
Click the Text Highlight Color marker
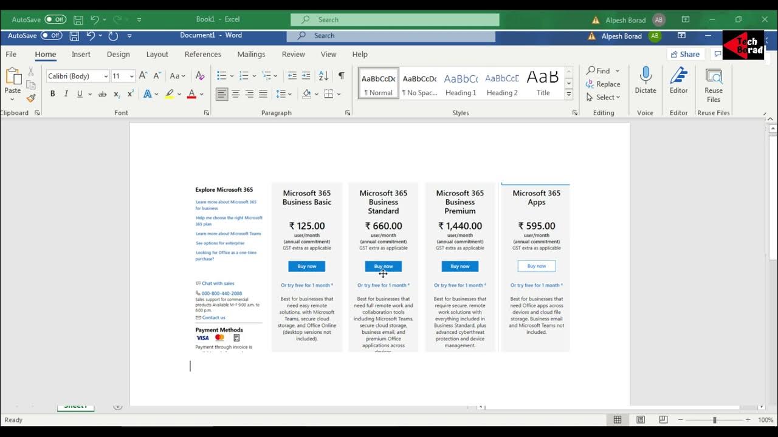point(170,94)
